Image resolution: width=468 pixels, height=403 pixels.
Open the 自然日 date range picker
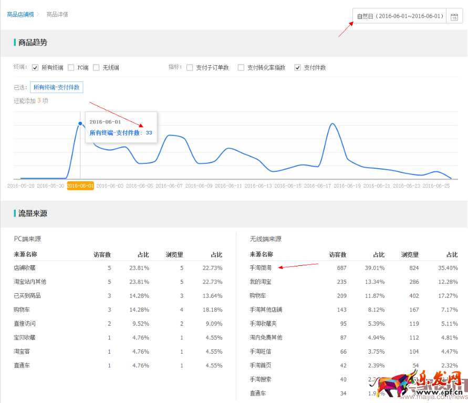coord(400,16)
